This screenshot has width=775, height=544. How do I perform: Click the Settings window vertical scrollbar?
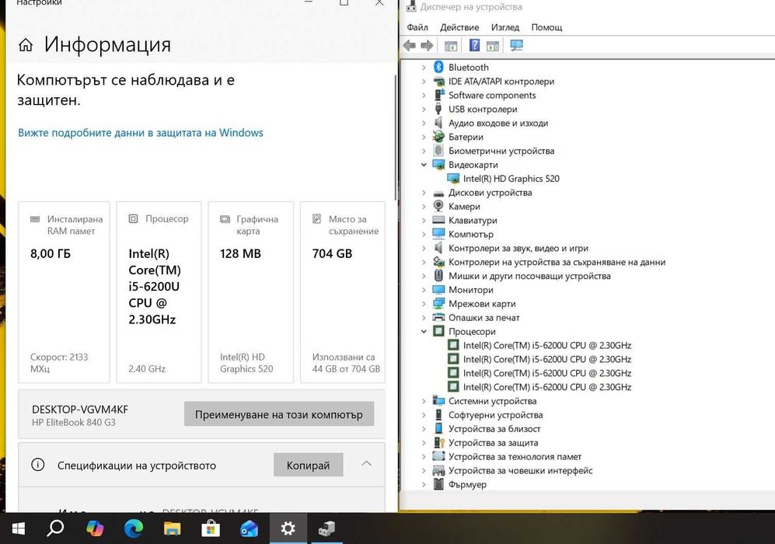395,138
